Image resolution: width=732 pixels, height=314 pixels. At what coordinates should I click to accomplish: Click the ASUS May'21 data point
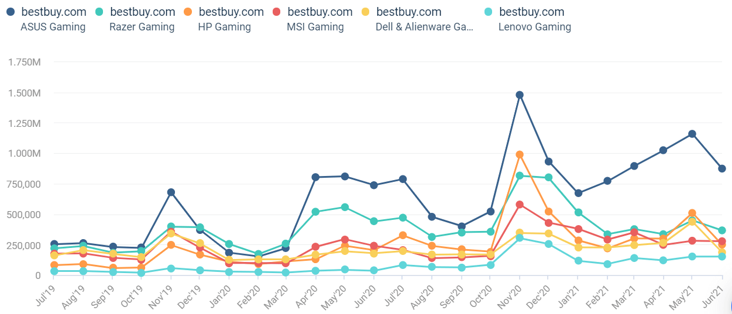pos(692,134)
